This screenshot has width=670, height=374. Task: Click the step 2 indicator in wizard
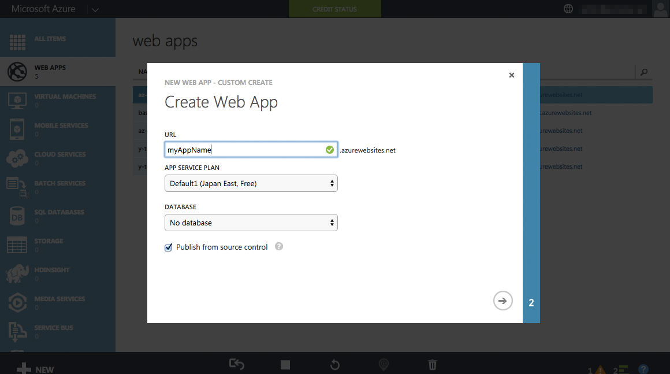(x=531, y=303)
